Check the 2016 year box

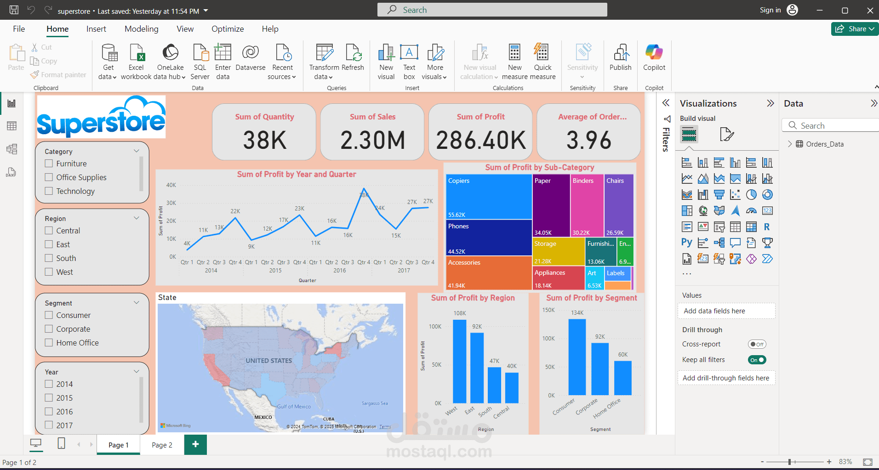coord(49,412)
